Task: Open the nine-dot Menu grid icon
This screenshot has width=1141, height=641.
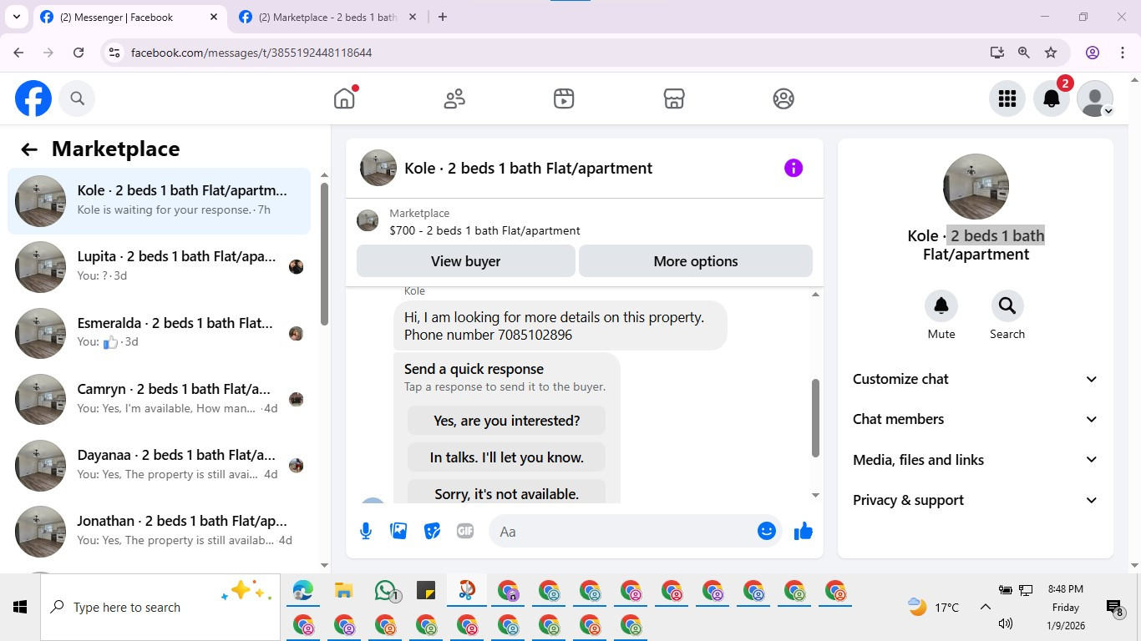Action: click(1007, 98)
